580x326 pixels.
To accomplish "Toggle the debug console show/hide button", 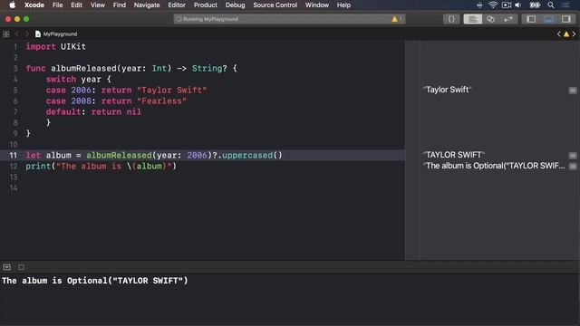I will click(x=6, y=267).
